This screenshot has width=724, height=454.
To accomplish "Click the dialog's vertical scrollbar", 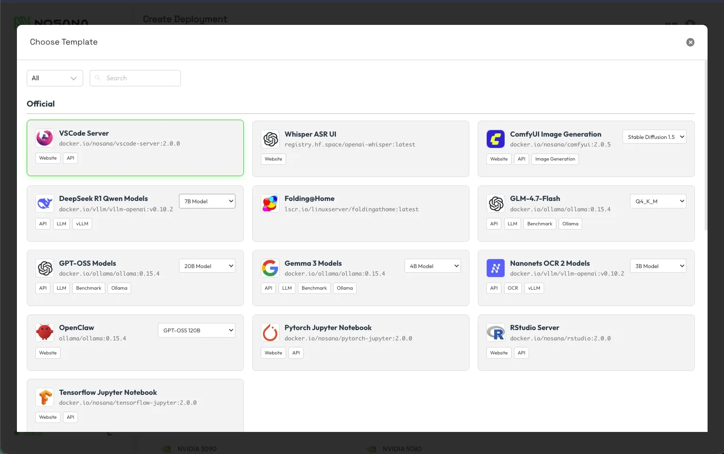I will pos(706,146).
